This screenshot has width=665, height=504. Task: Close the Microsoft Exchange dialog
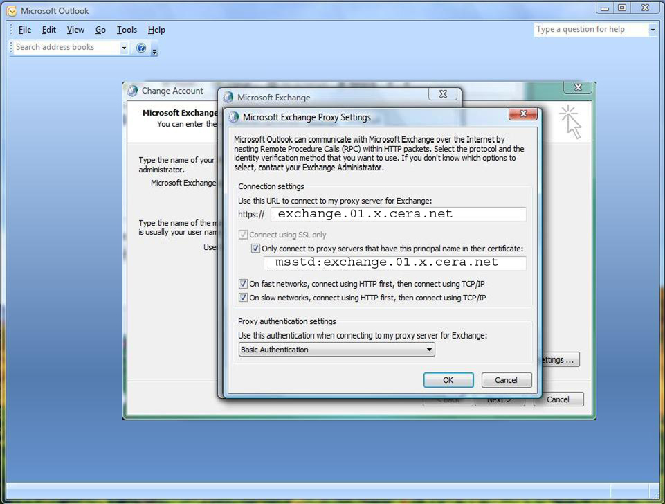[443, 93]
